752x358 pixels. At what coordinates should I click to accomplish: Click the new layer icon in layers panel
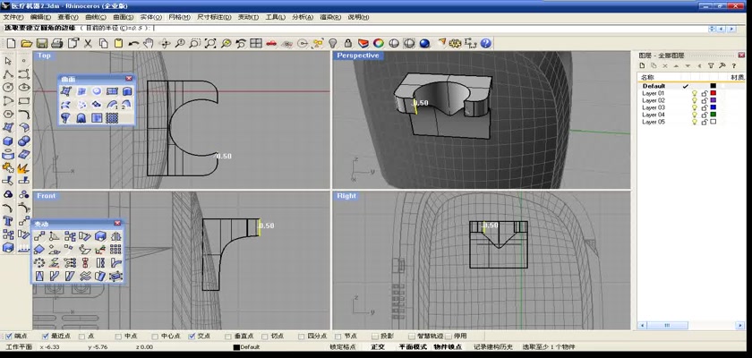coord(643,66)
